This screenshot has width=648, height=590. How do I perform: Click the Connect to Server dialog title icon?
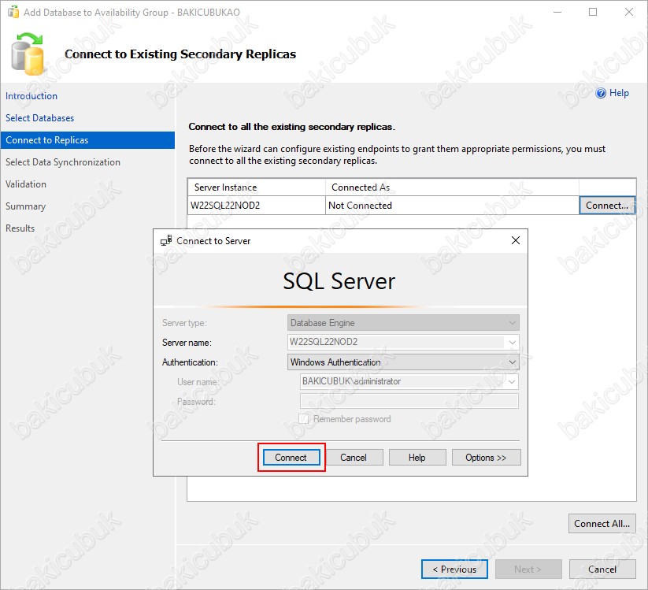pos(166,240)
